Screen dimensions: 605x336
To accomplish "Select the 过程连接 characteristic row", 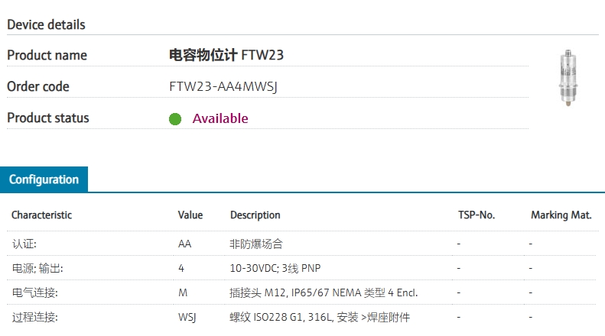I will pos(301,317).
